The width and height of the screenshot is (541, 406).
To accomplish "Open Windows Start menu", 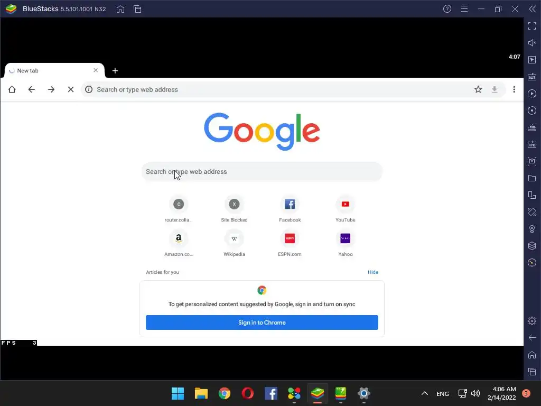I will tap(178, 393).
